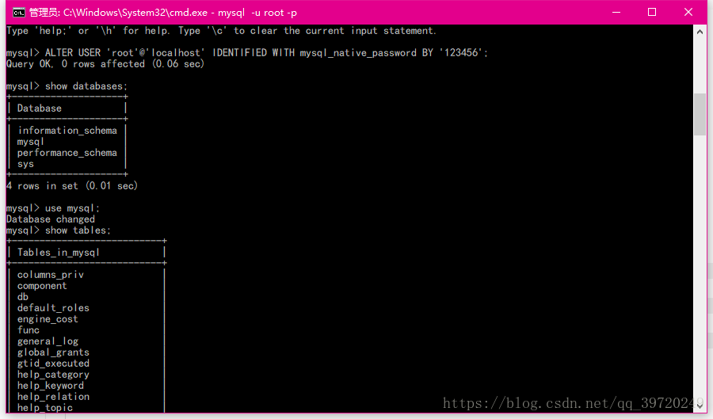Click the 'Database changed' message
The height and width of the screenshot is (419, 713).
coord(51,219)
